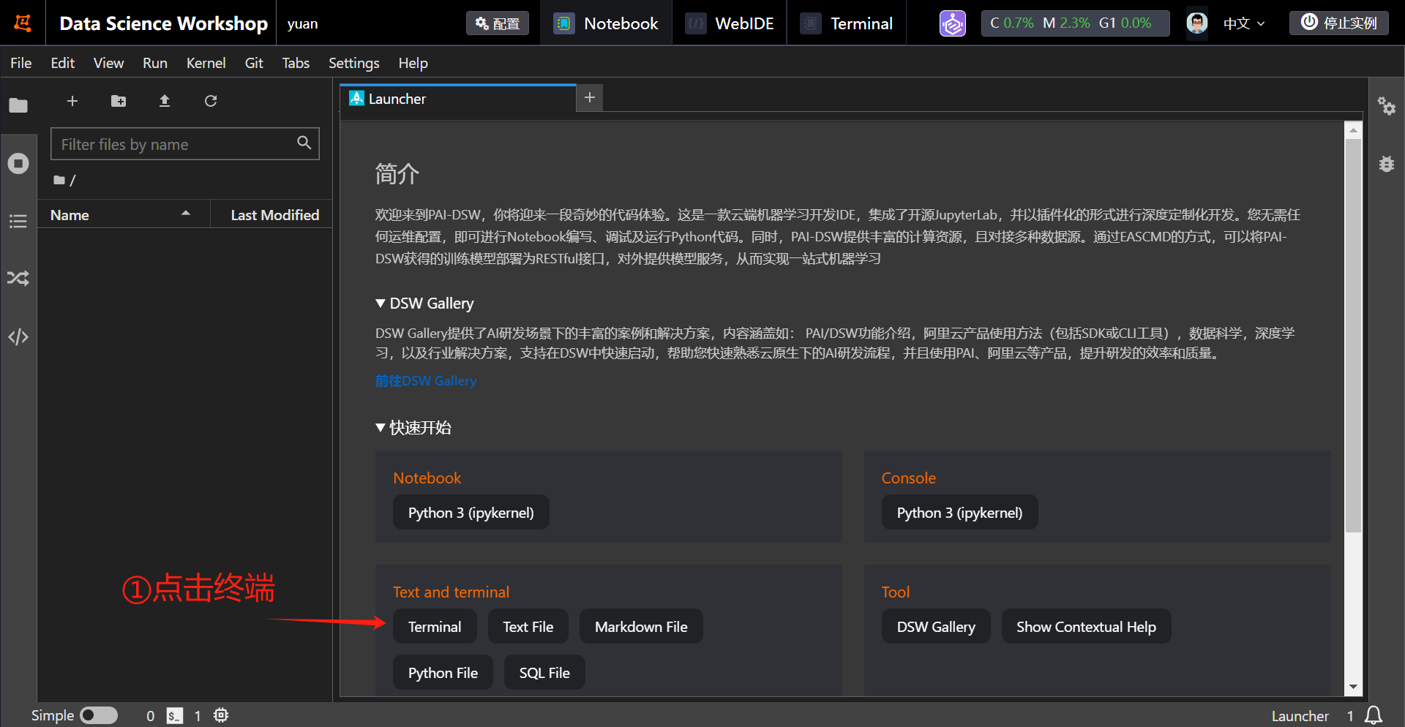Click the 配置 configuration button
Screen dimensions: 1405x727
click(x=498, y=23)
